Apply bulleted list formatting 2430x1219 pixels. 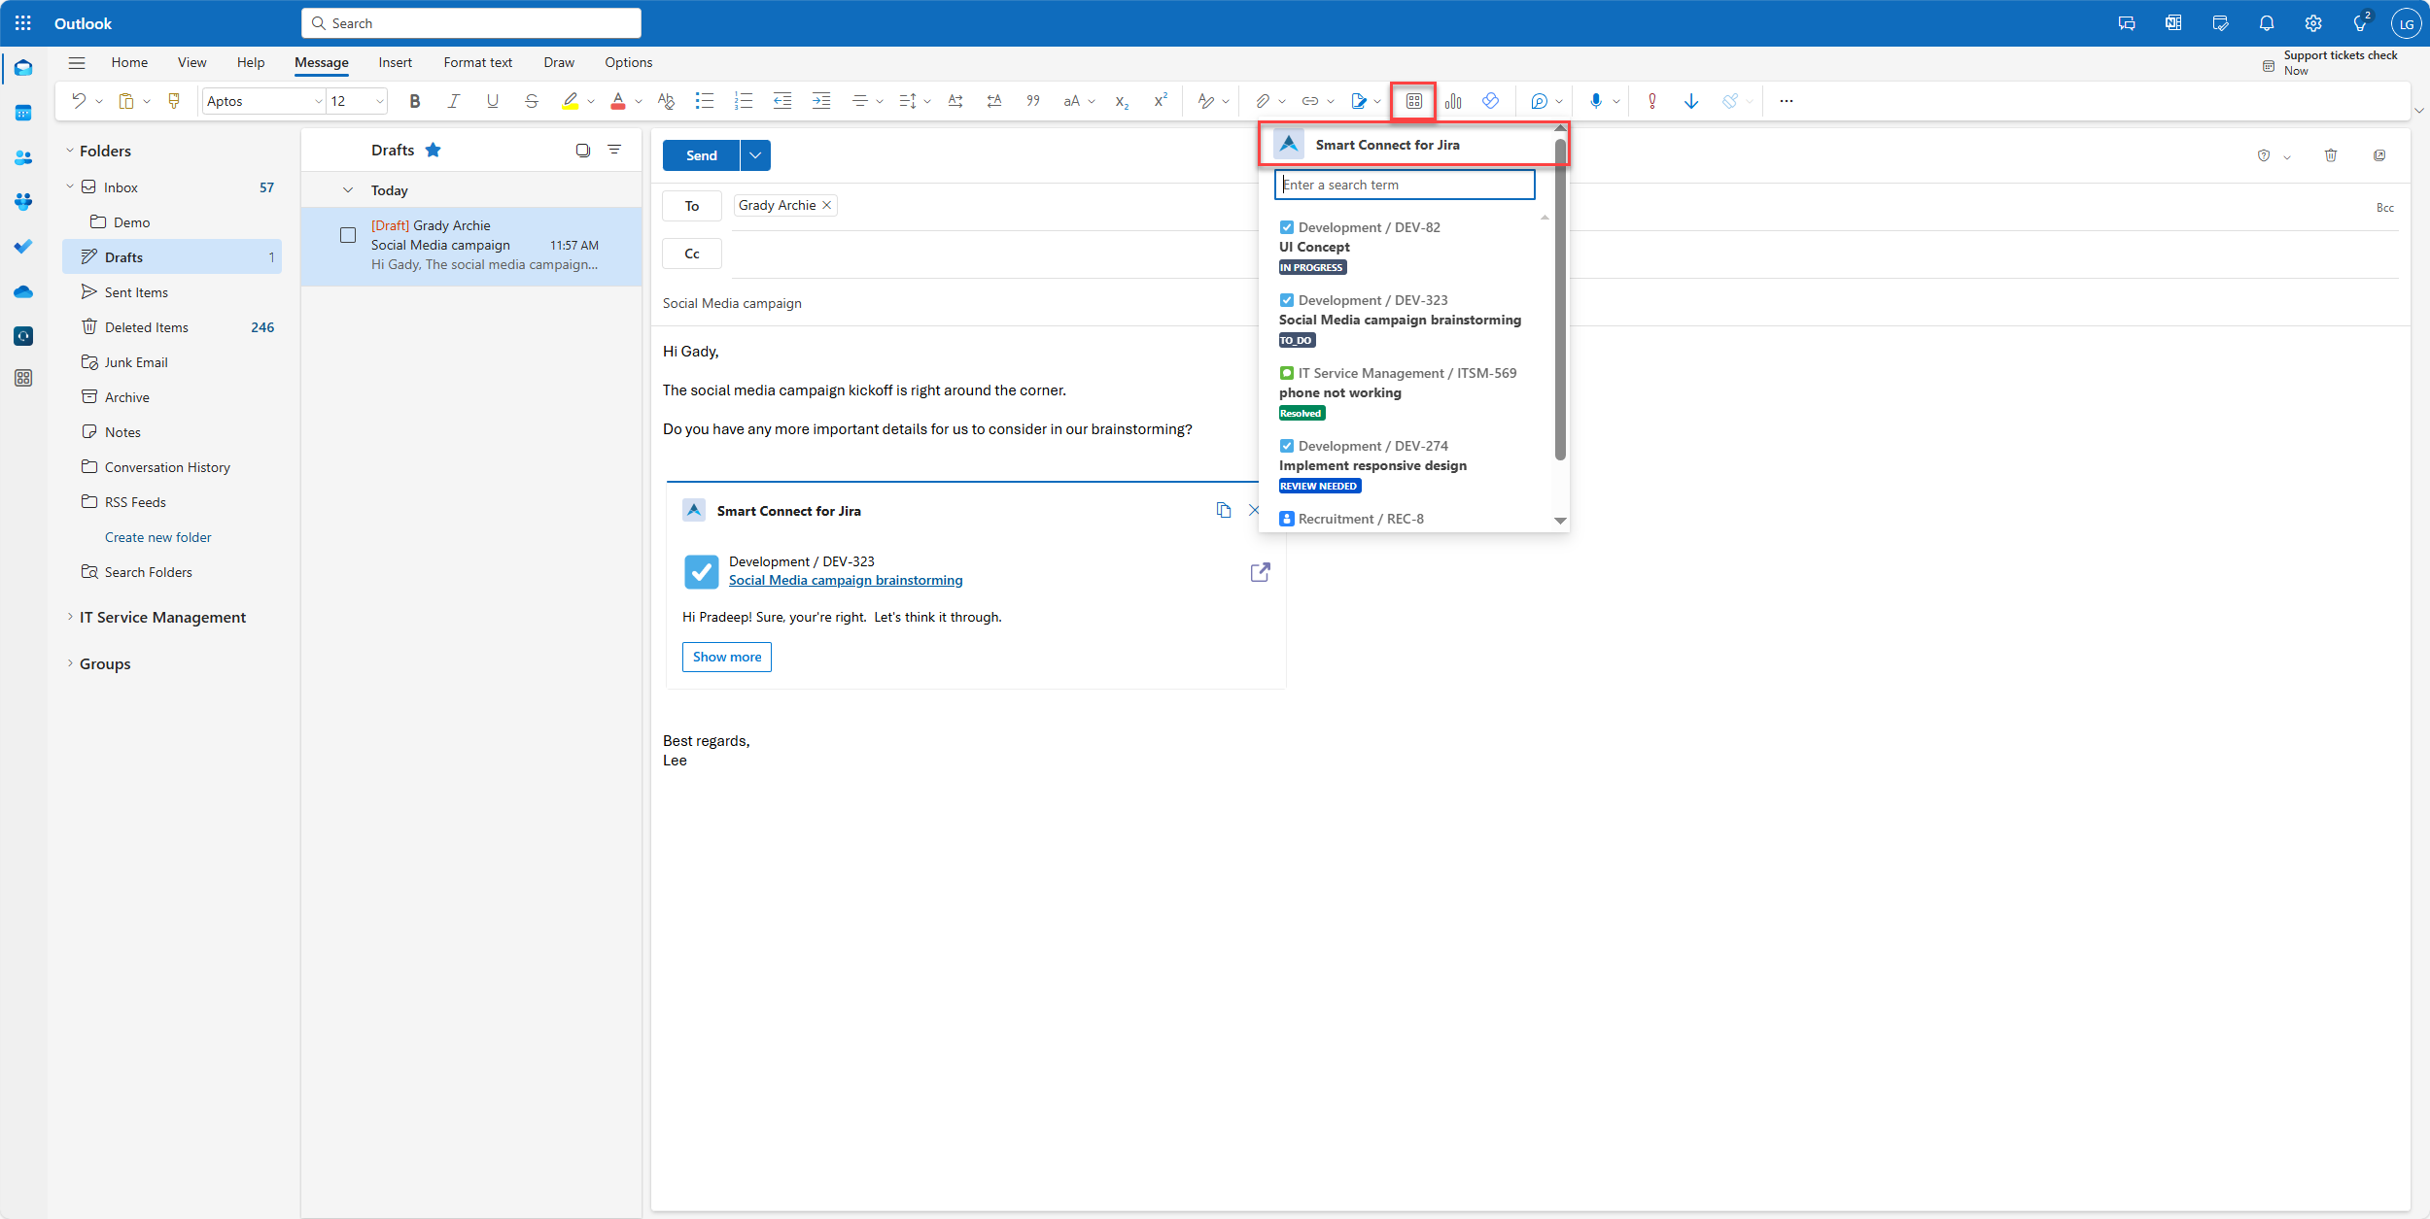point(705,101)
